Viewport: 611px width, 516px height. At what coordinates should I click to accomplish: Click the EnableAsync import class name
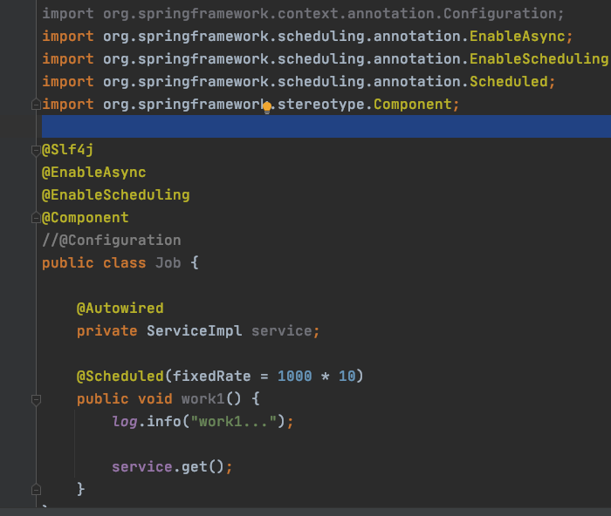point(517,37)
